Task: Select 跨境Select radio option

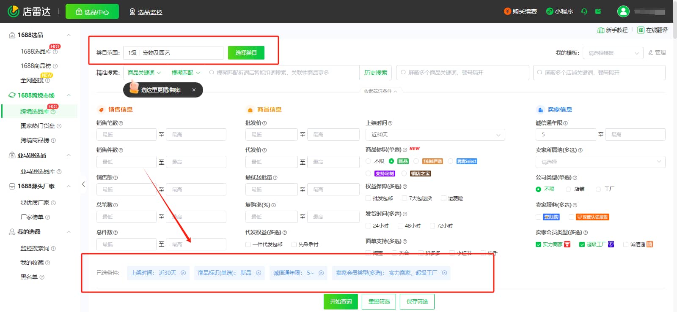Action: click(x=451, y=161)
